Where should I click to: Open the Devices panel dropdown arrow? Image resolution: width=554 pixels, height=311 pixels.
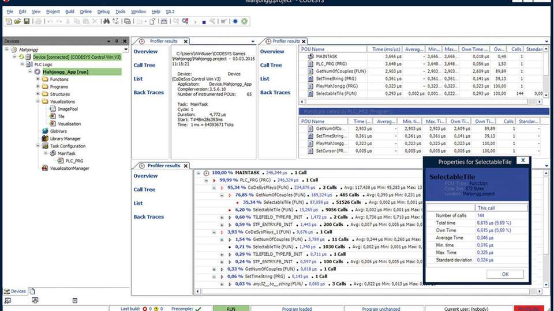click(x=108, y=41)
